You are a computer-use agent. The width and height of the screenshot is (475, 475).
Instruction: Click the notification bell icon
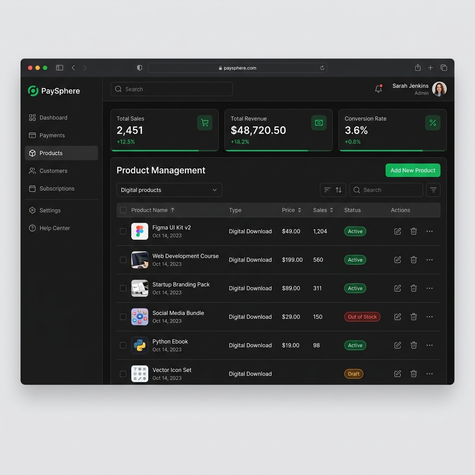(x=378, y=89)
